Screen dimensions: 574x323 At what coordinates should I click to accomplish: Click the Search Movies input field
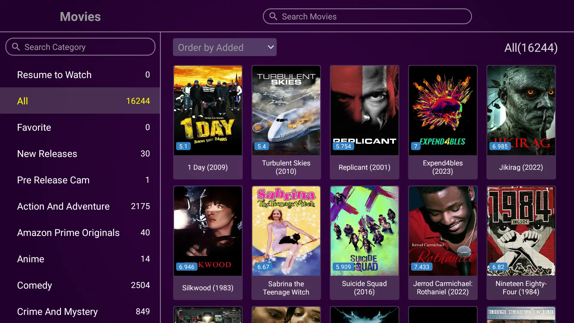coord(368,16)
